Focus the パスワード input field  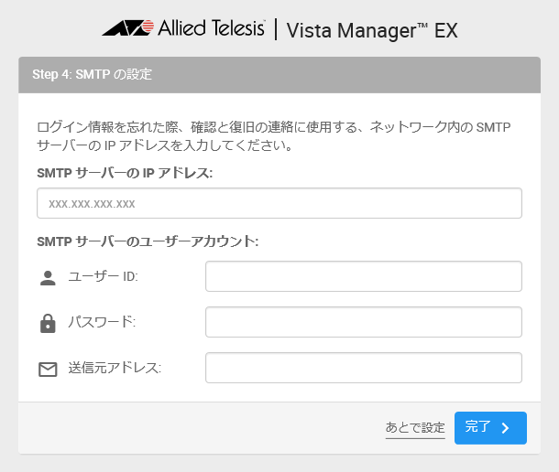pos(363,322)
